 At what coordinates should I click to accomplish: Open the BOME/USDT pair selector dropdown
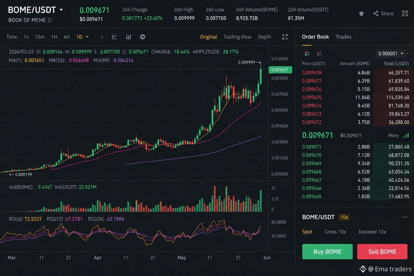61,10
